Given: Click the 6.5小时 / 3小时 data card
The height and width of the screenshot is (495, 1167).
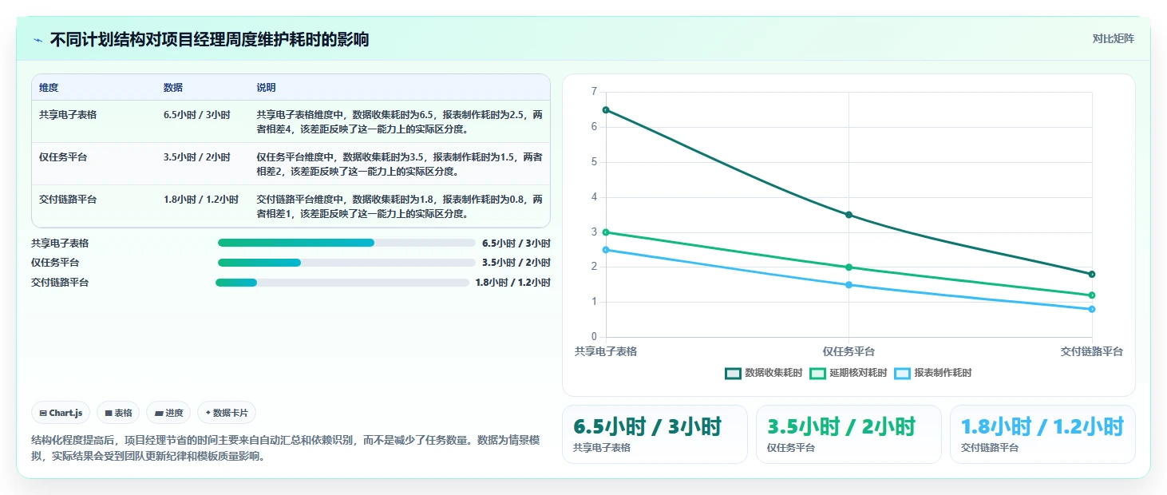Looking at the screenshot, I should coord(655,434).
